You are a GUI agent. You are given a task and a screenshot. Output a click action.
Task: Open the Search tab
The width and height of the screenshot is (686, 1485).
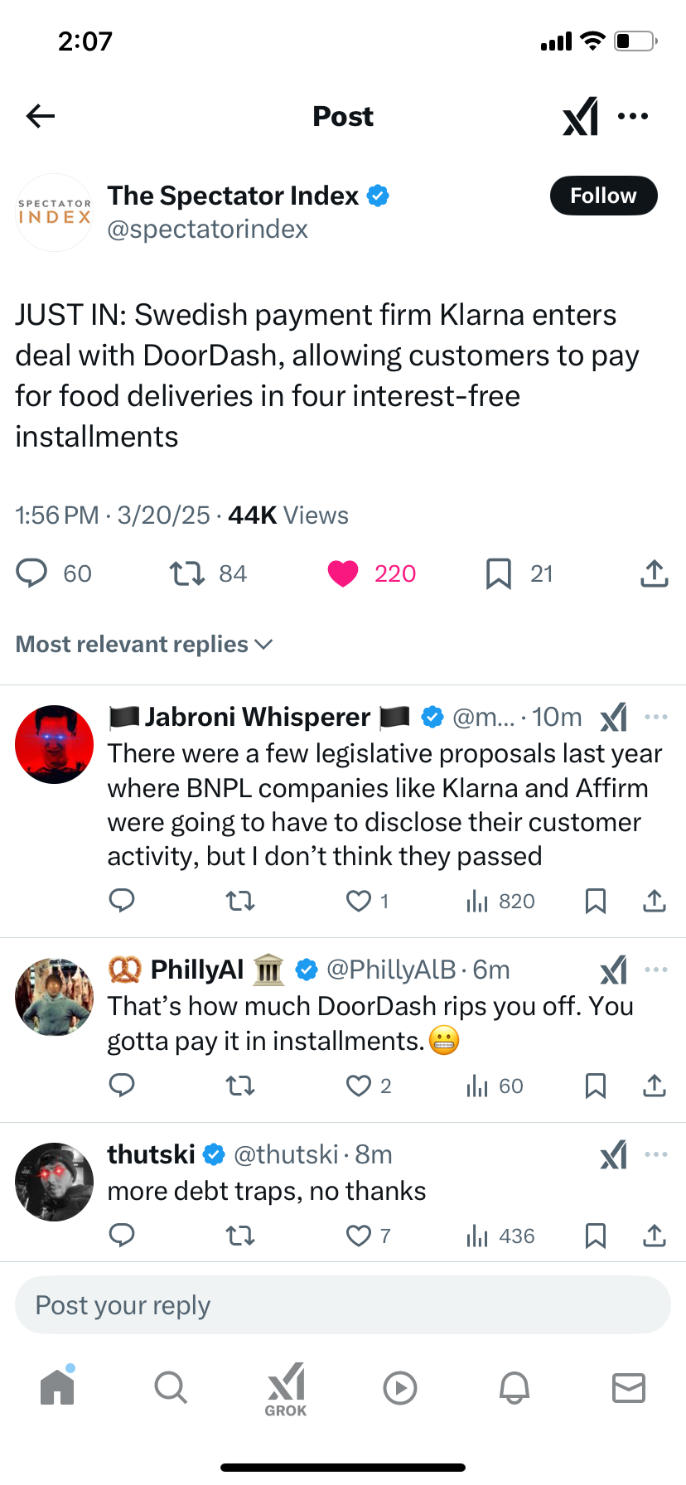[x=171, y=1386]
